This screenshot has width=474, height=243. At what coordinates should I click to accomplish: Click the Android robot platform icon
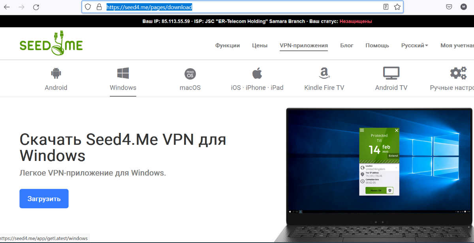56,73
